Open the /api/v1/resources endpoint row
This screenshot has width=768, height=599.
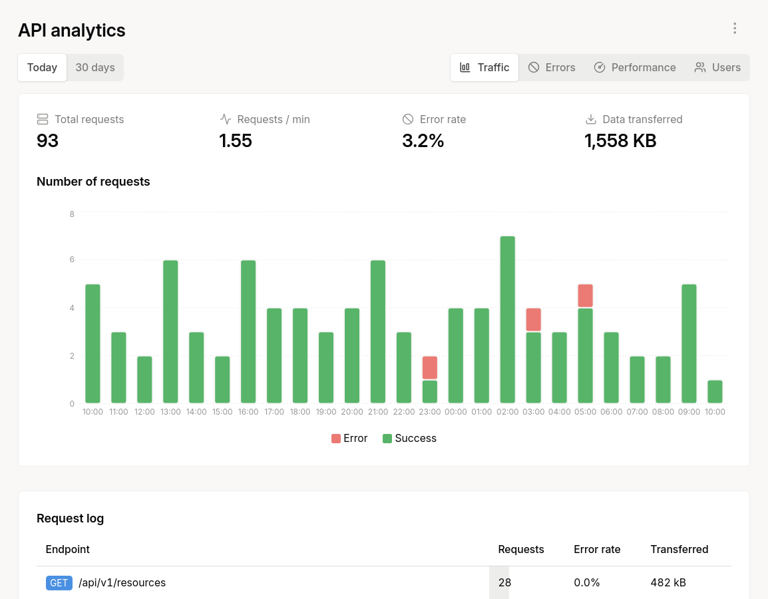tap(122, 583)
